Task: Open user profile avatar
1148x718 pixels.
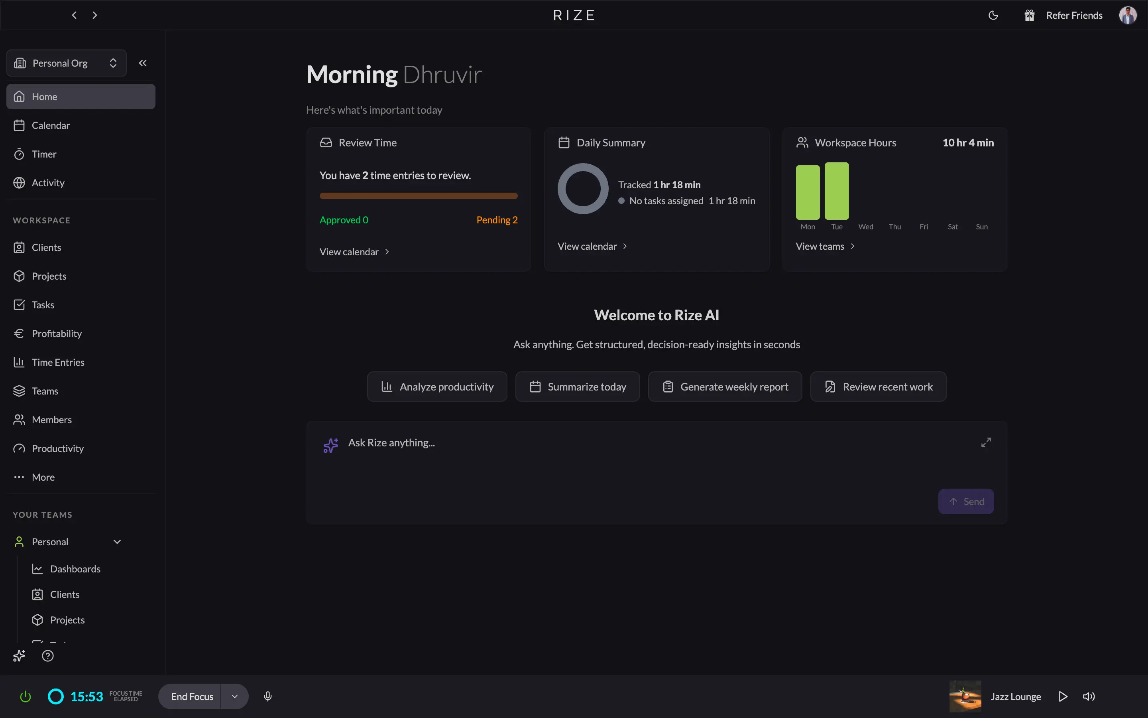Action: click(x=1128, y=15)
